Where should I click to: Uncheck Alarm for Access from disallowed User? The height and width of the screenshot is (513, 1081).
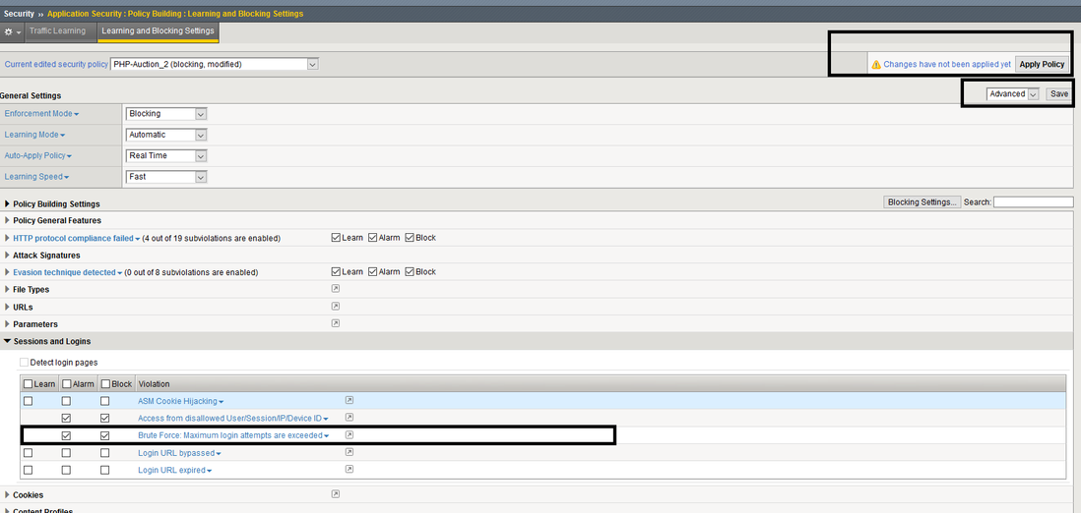click(x=66, y=418)
